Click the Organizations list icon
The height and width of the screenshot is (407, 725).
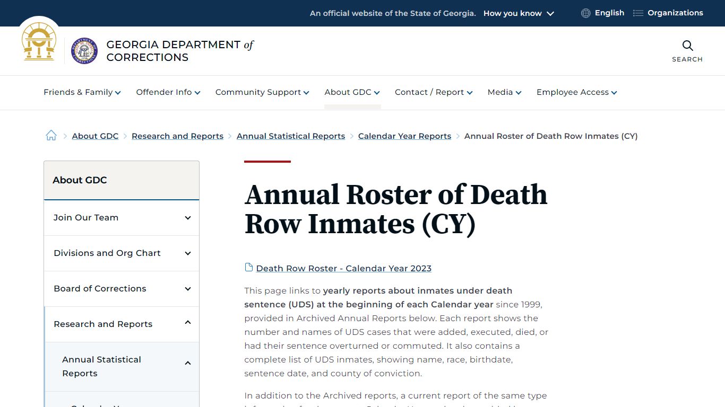tap(638, 13)
